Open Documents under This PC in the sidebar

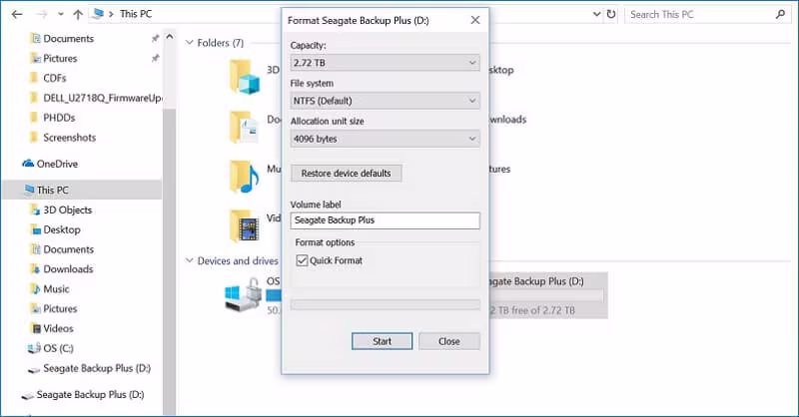68,249
